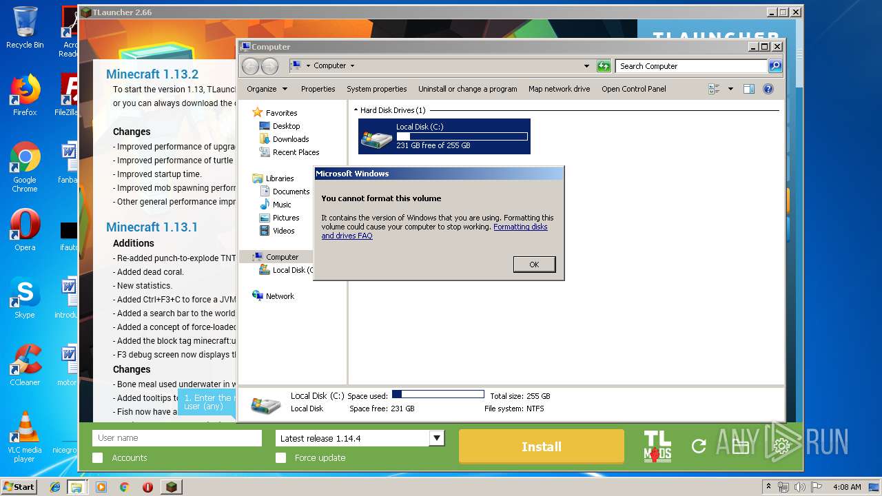Viewport: 882px width, 496px height.
Task: Select Computer in the navigation pane
Action: 275,257
